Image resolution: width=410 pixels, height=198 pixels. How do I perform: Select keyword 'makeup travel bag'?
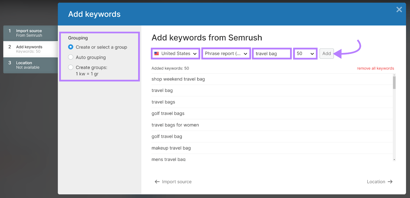272,148
